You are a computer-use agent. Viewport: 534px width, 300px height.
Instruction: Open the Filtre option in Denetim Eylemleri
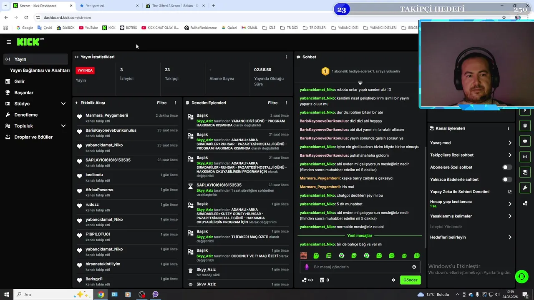(272, 103)
